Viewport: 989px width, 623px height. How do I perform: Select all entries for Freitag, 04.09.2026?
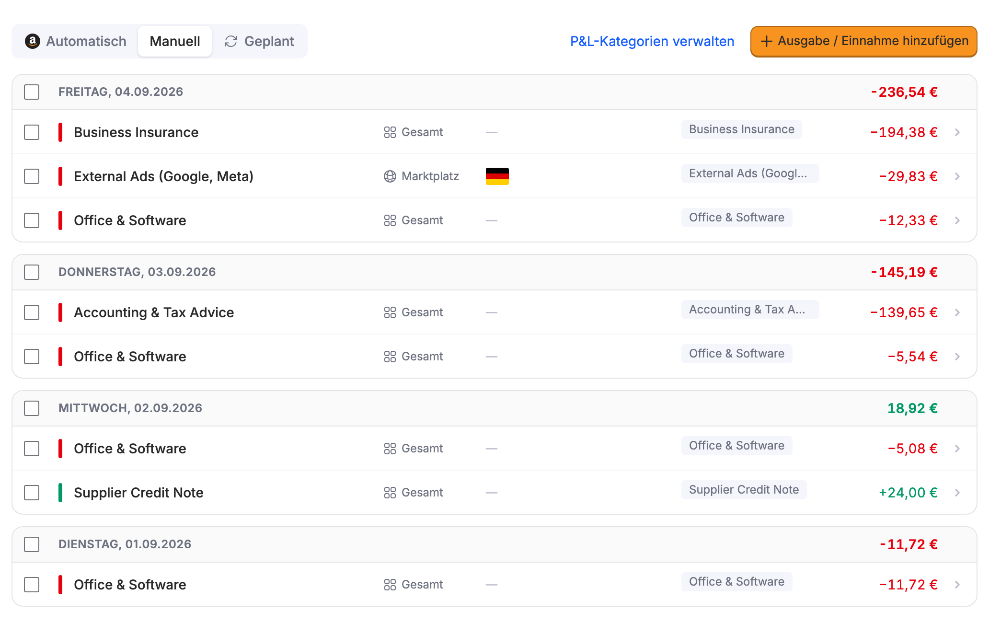click(x=32, y=92)
